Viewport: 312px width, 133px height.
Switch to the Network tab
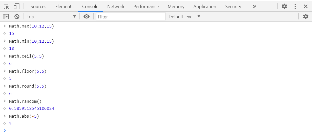click(x=116, y=7)
